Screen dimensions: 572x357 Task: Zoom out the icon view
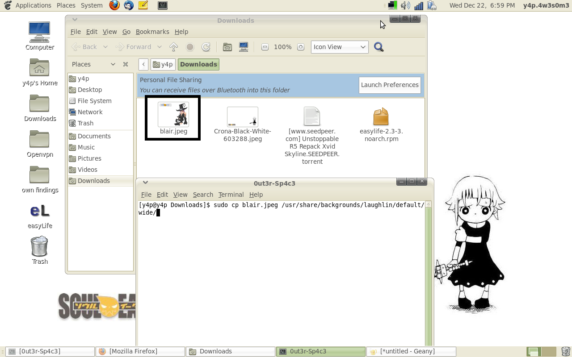point(265,47)
